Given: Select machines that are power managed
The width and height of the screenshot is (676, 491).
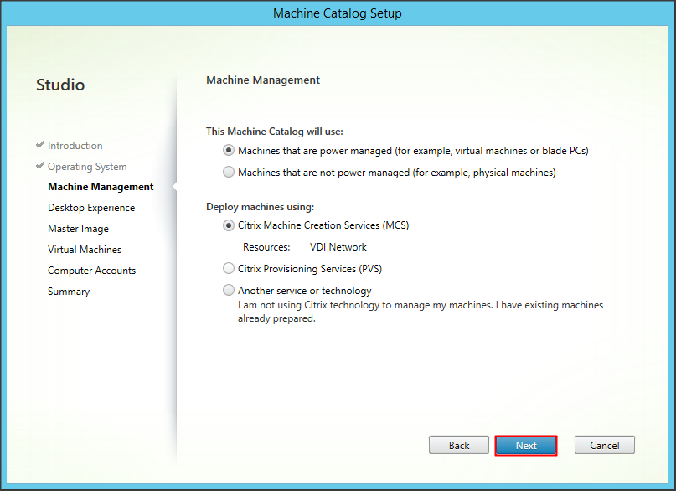Looking at the screenshot, I should [x=229, y=151].
